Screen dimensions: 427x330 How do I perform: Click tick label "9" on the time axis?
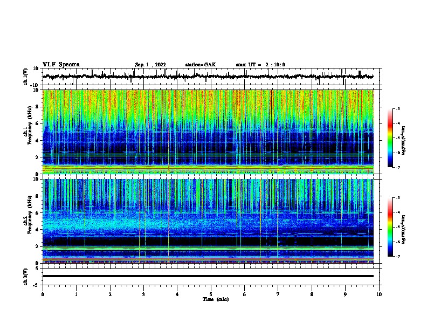click(345, 294)
